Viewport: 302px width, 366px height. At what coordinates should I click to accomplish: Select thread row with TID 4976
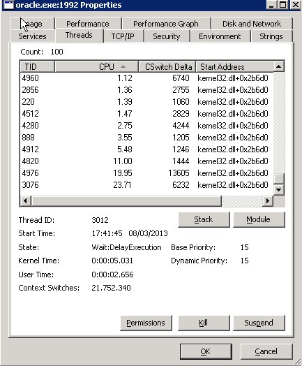[146, 173]
